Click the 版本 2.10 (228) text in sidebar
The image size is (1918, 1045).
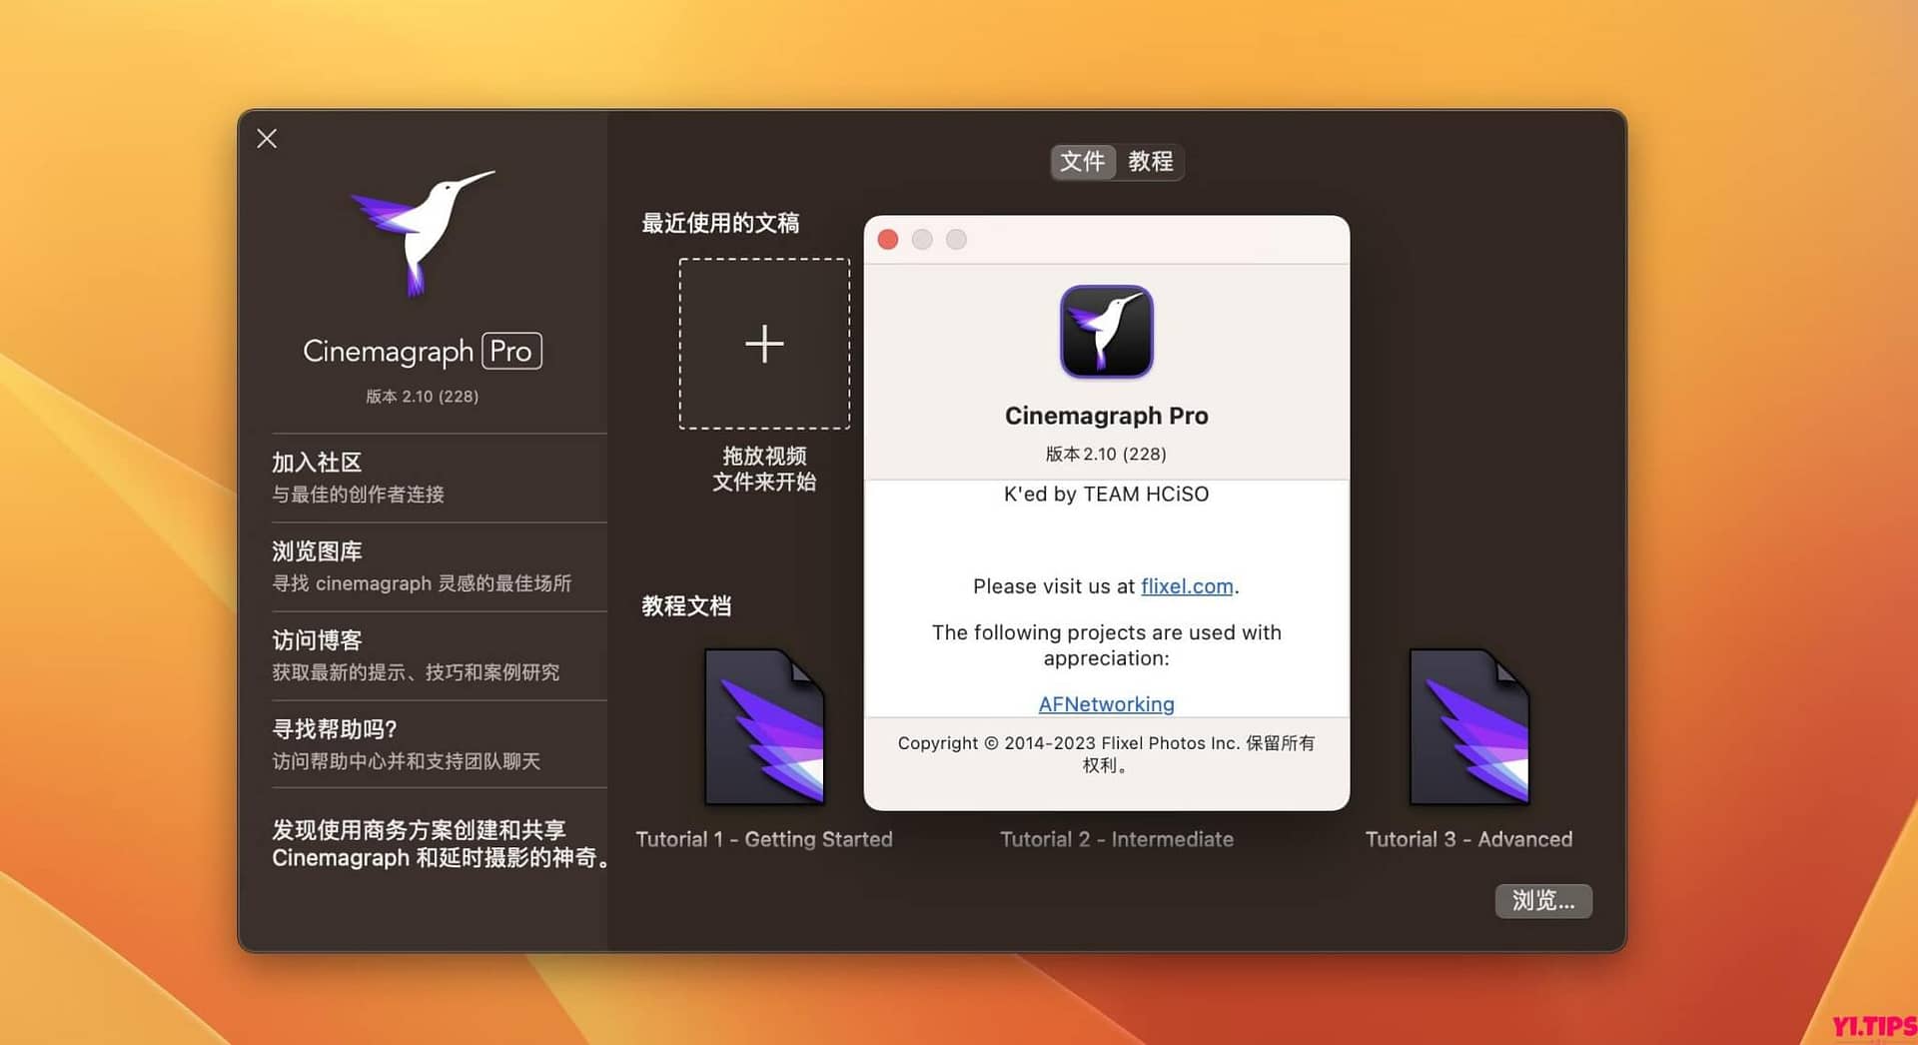click(x=422, y=396)
